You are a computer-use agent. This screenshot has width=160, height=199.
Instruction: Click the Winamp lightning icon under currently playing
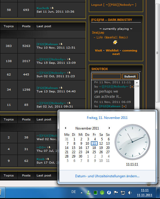(115, 42)
